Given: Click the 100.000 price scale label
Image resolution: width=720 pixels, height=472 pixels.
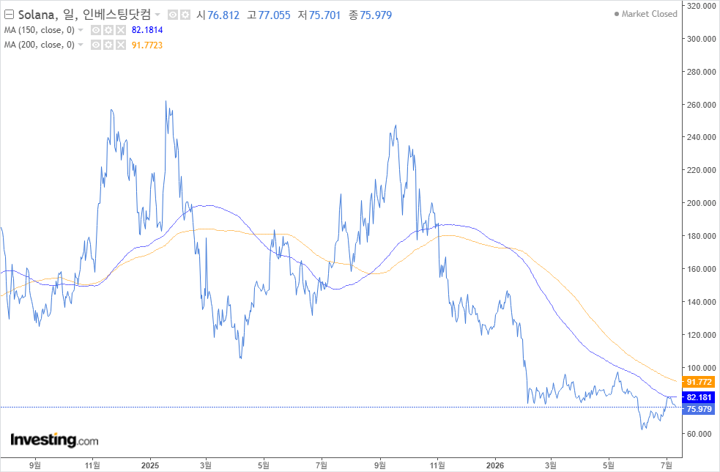Looking at the screenshot, I should [701, 368].
